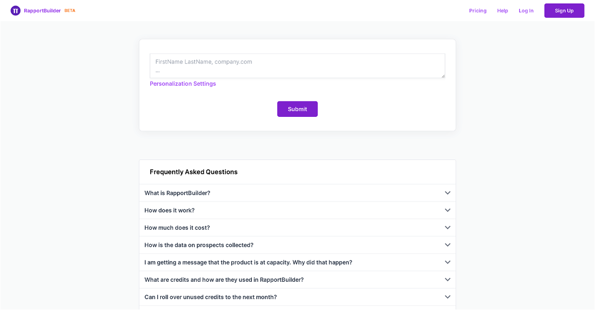The width and height of the screenshot is (595, 310).
Task: Submit the prospect form
Action: point(297,109)
